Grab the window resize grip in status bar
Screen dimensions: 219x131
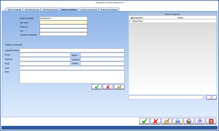pyautogui.click(x=217, y=128)
